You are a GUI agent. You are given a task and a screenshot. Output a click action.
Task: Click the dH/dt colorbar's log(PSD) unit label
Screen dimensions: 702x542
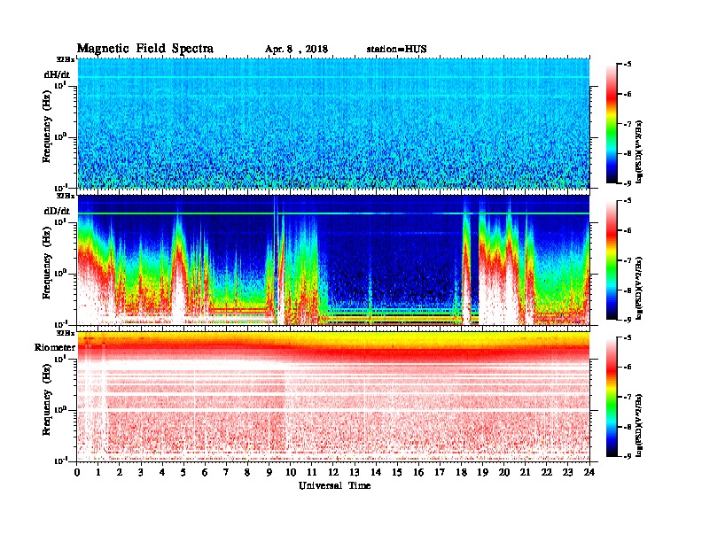point(640,151)
